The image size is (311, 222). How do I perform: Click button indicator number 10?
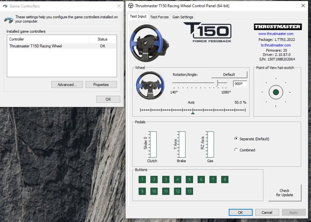[x=154, y=191]
